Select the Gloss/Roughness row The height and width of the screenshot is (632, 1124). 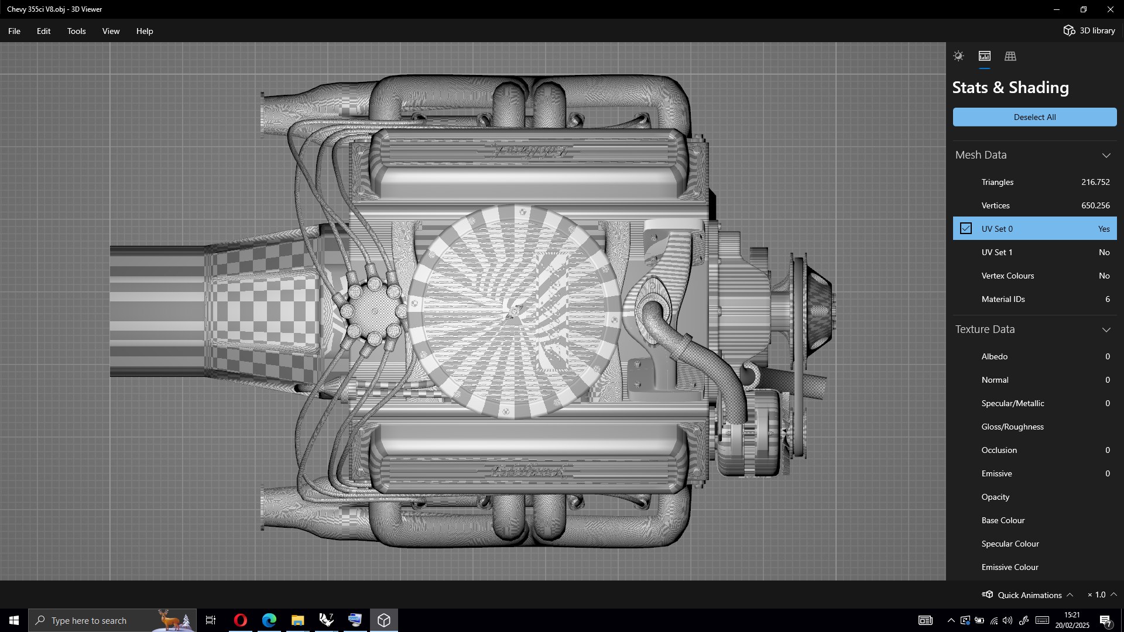coord(1034,427)
